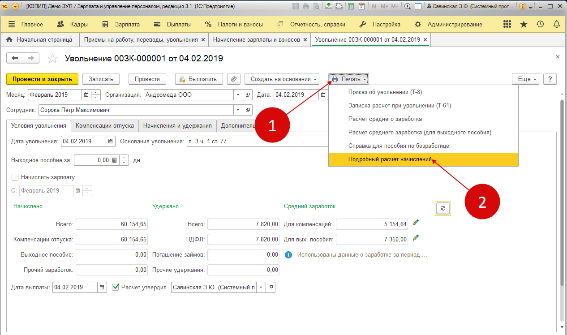Open the Печать dropdown button
567x335 pixels.
[x=348, y=79]
